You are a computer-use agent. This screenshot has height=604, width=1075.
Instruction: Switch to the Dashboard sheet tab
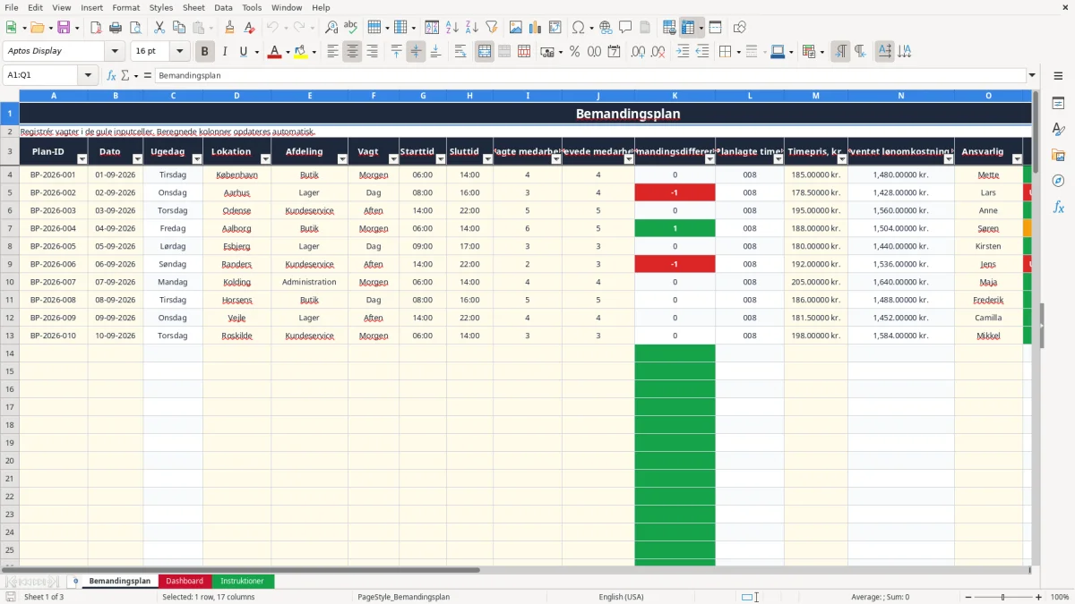(x=185, y=581)
